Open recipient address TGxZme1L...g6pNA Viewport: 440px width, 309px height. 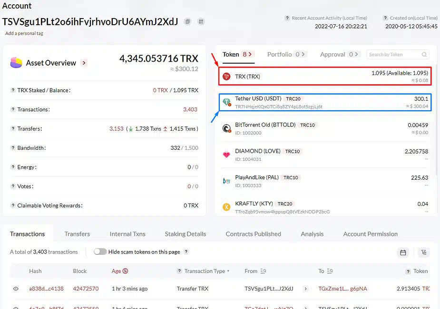tap(342, 289)
